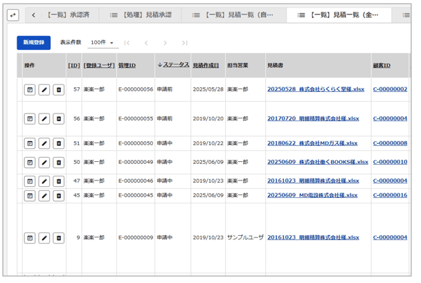Screen dimensions: 421x283
Task: Click the 新規登録 button
Action: 33,43
